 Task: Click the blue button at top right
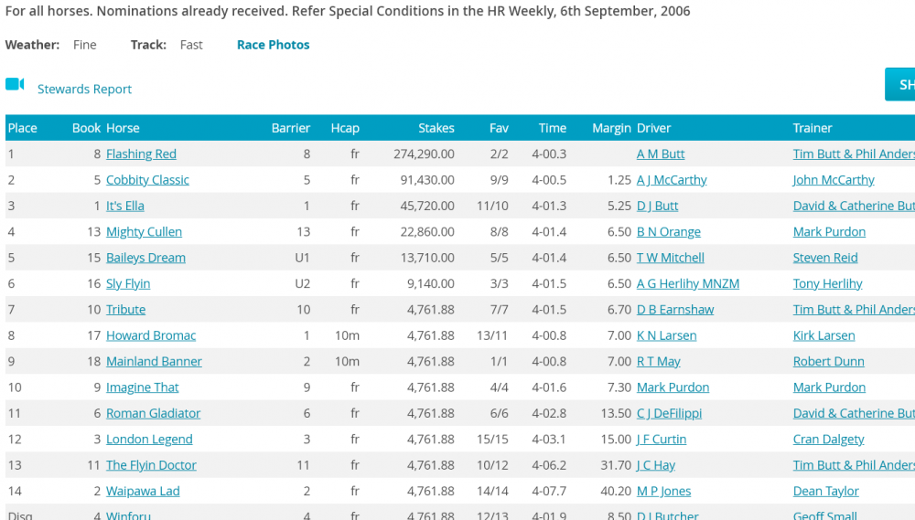click(x=900, y=84)
